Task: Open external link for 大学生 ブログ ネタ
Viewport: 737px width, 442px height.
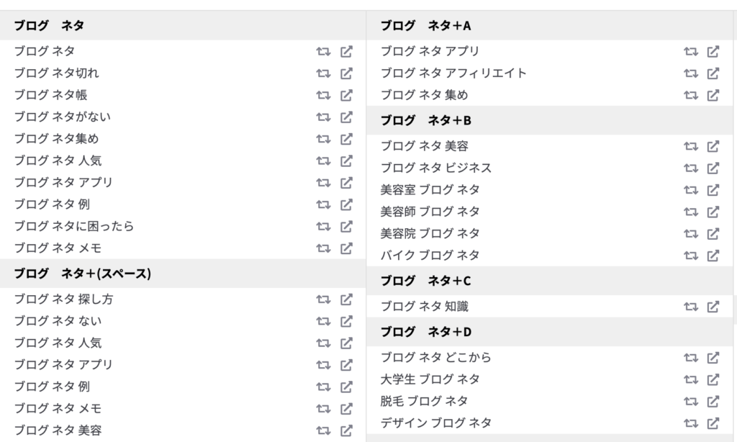Action: pos(713,379)
